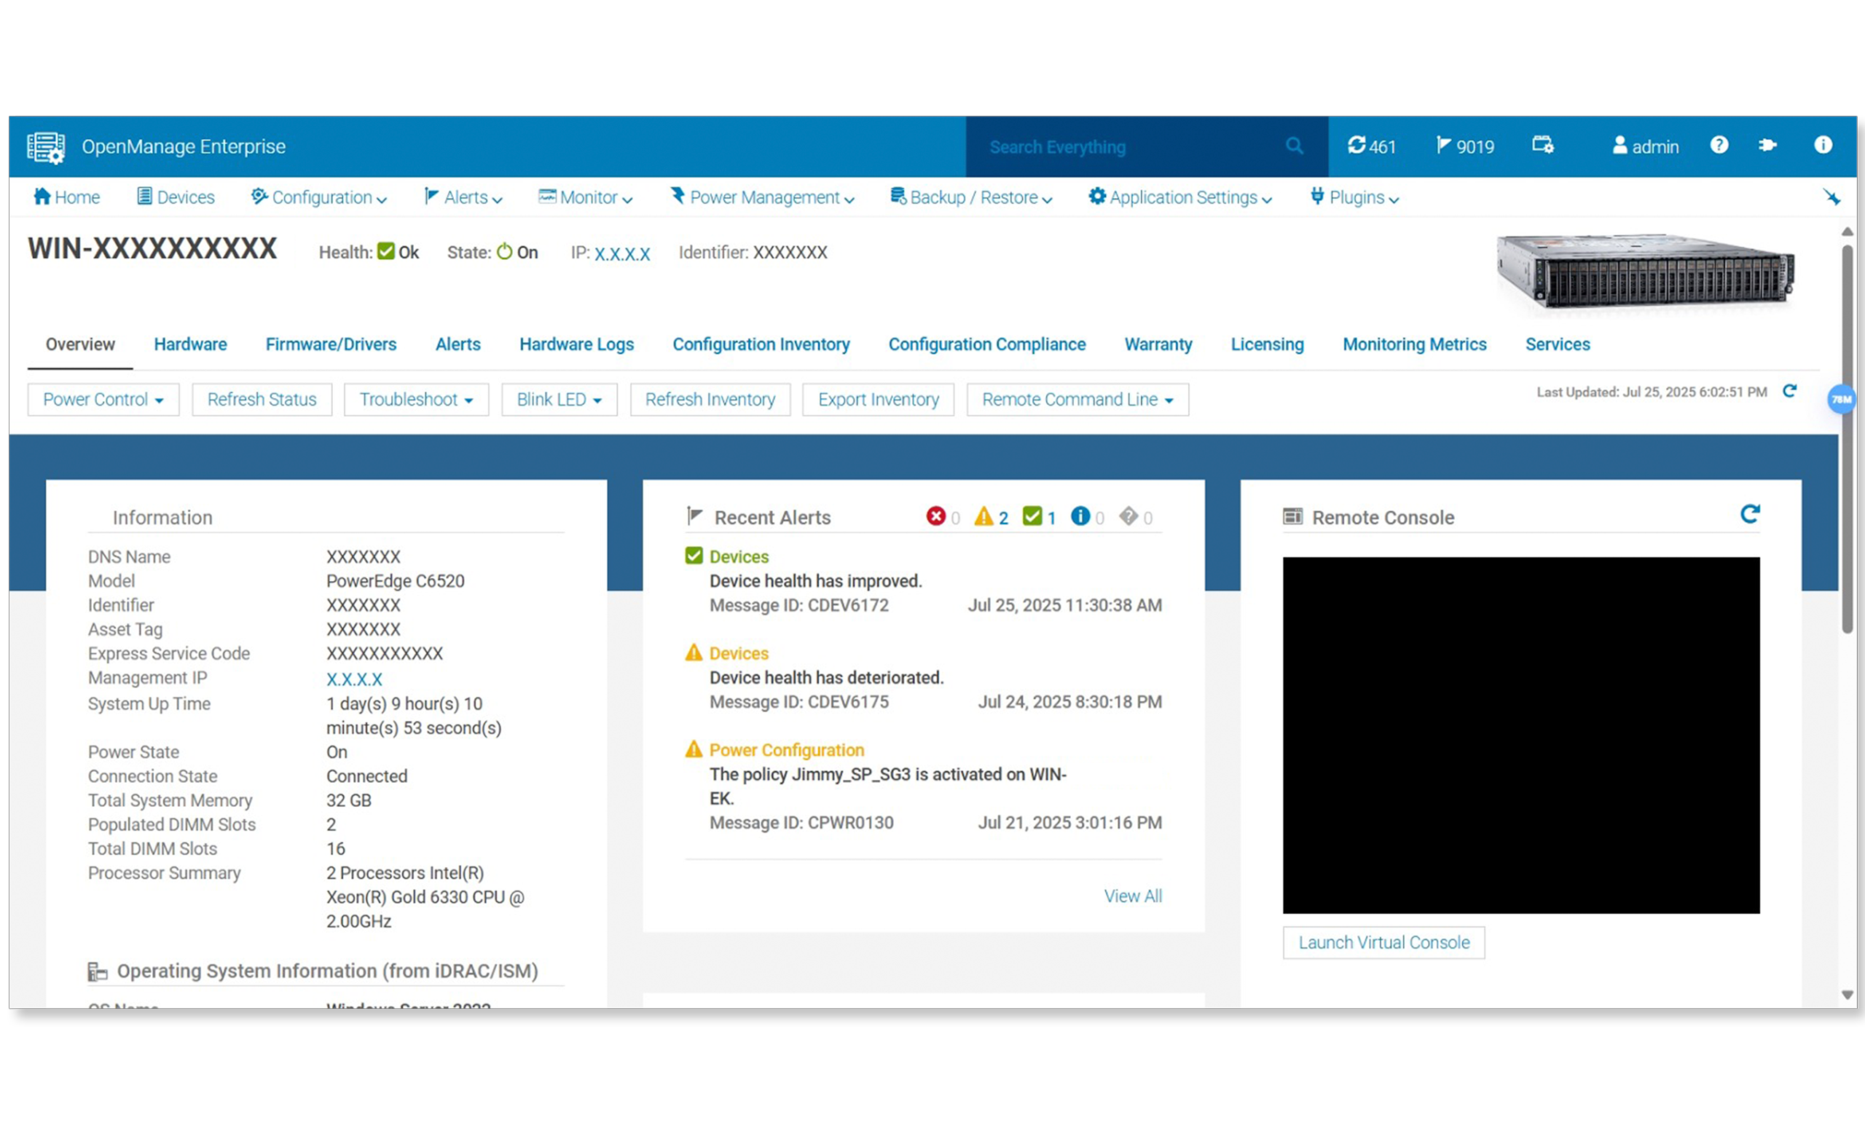Click the scrollbar down arrow
The image size is (1865, 1125).
1848,995
